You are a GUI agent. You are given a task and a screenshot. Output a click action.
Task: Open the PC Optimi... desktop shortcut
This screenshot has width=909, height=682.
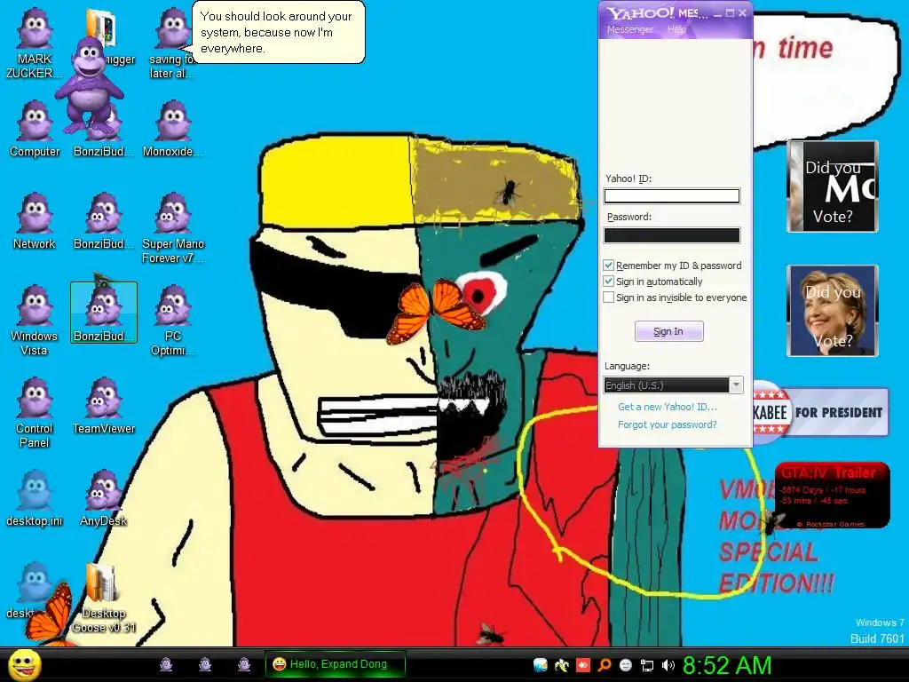point(173,320)
